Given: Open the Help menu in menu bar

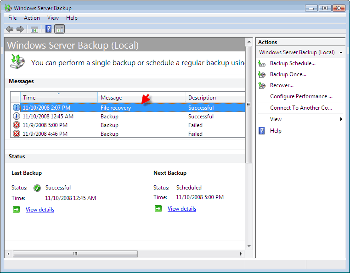Looking at the screenshot, I should pyautogui.click(x=72, y=18).
